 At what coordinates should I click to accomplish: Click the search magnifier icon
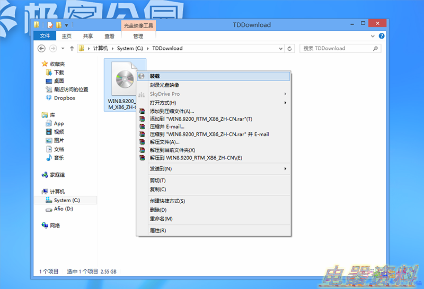pyautogui.click(x=375, y=48)
